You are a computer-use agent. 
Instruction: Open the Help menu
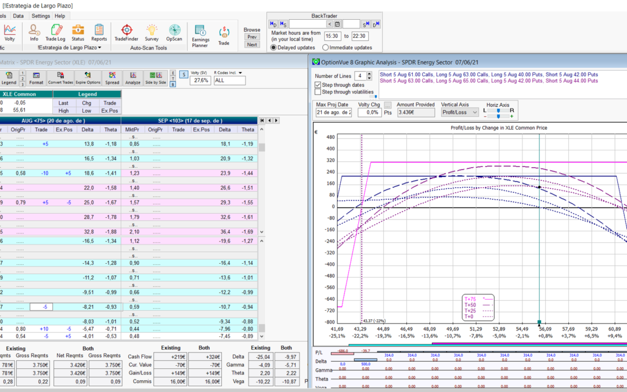[x=60, y=16]
